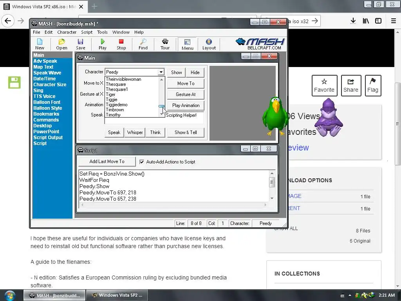The image size is (401, 301).
Task: Select Theinvisiblewoman from character list
Action: click(123, 79)
